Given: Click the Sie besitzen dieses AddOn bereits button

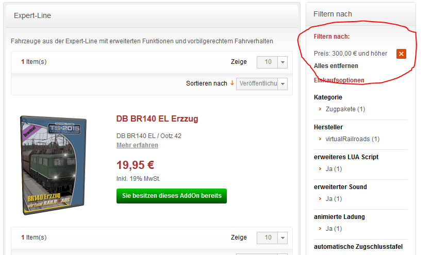Looking at the screenshot, I should (171, 196).
